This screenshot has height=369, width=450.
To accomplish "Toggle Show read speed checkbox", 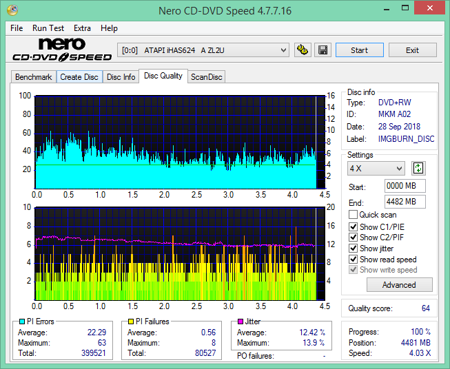I will point(353,259).
